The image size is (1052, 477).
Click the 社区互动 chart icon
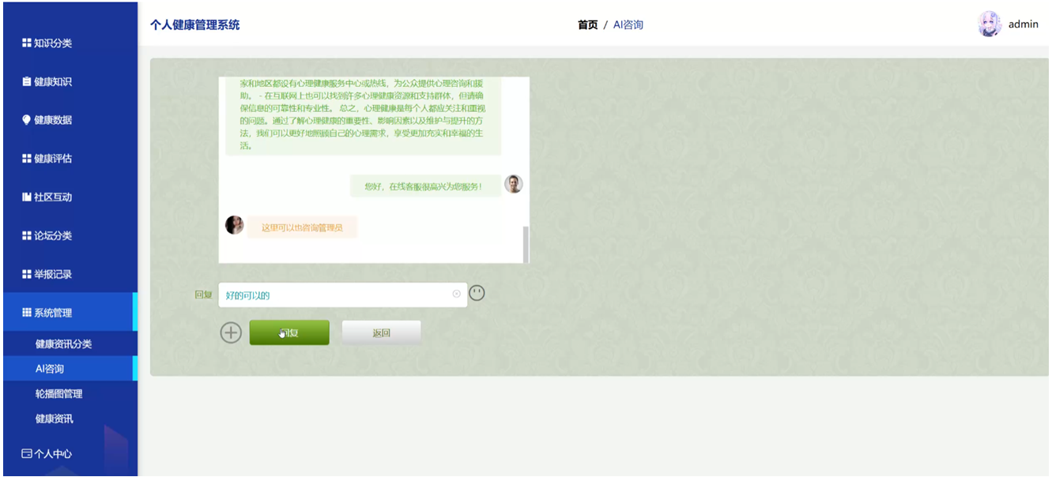27,197
